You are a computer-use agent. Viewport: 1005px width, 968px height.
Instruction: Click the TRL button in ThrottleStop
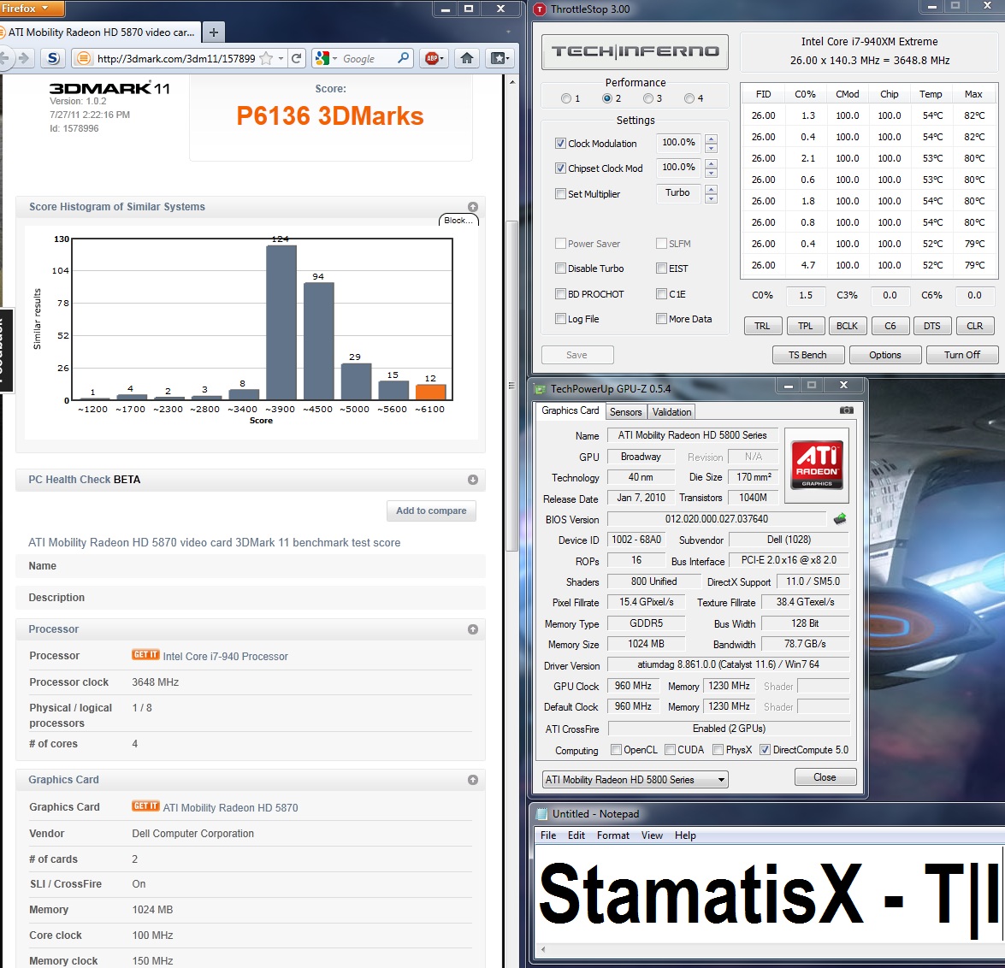click(x=763, y=326)
